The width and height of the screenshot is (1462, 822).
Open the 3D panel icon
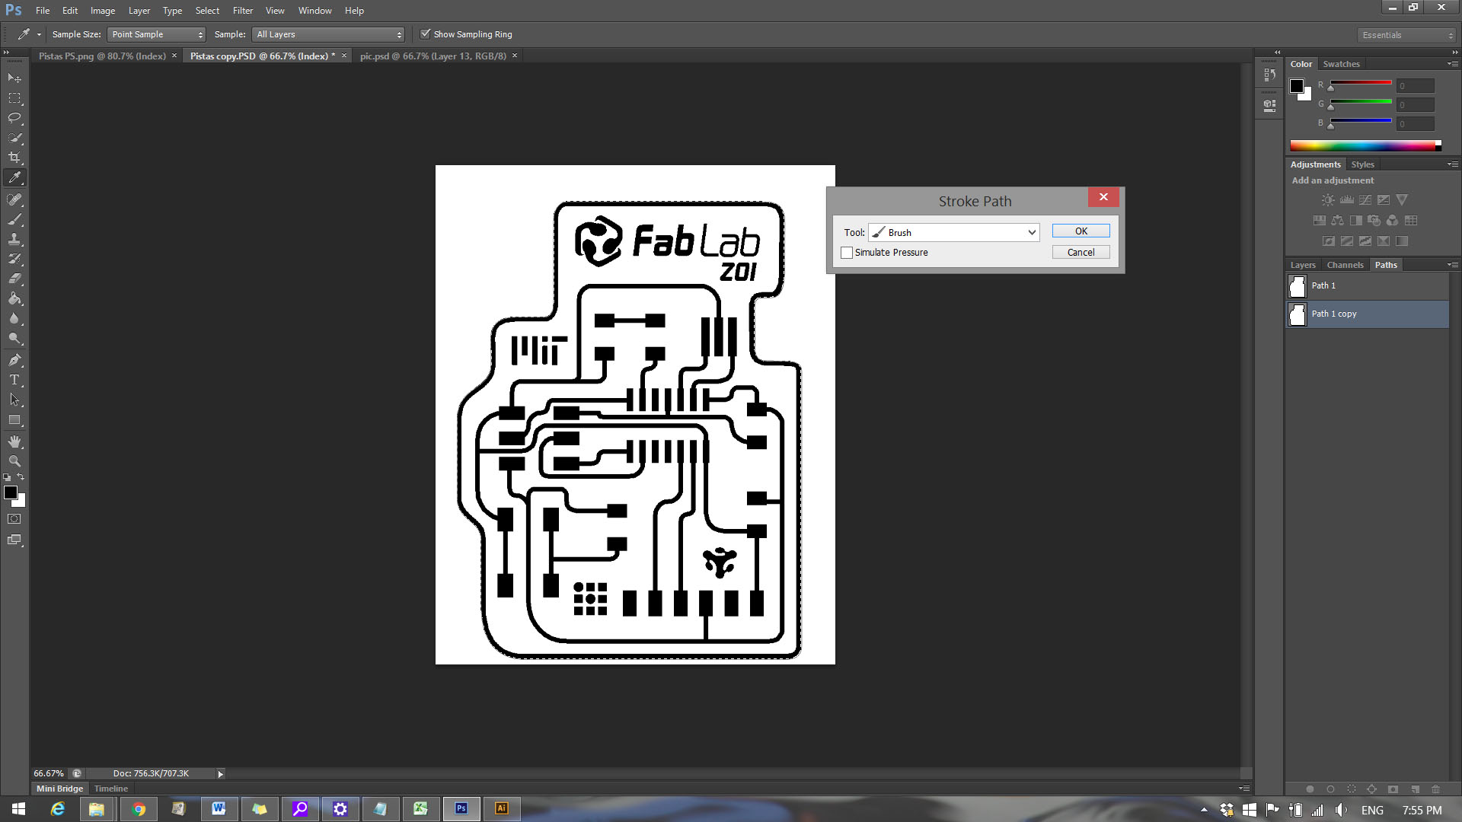pos(1269,106)
